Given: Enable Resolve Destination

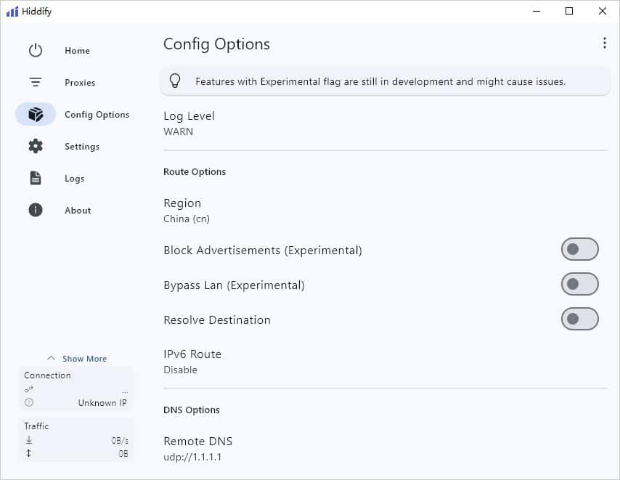Looking at the screenshot, I should point(579,319).
